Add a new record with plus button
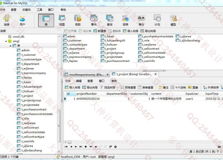 [x=86, y=146]
